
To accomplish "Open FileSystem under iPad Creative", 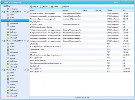I will tap(12, 32).
